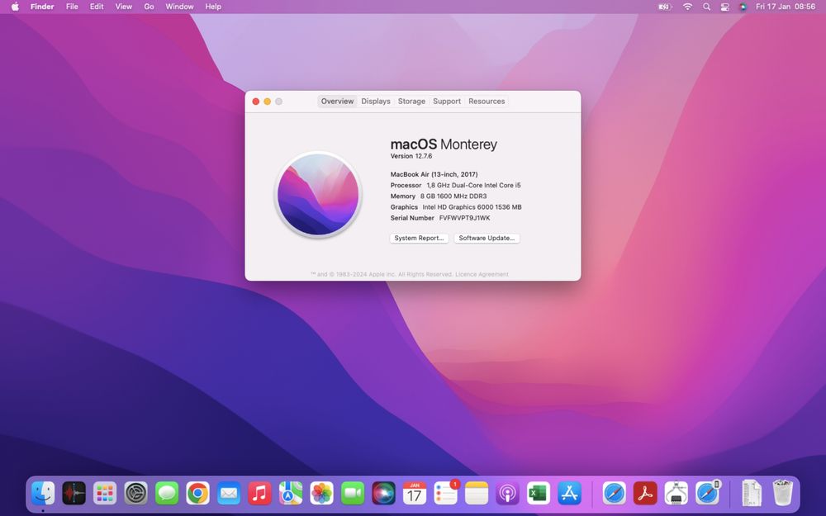Open the Trash in the dock
The width and height of the screenshot is (826, 516).
(783, 494)
